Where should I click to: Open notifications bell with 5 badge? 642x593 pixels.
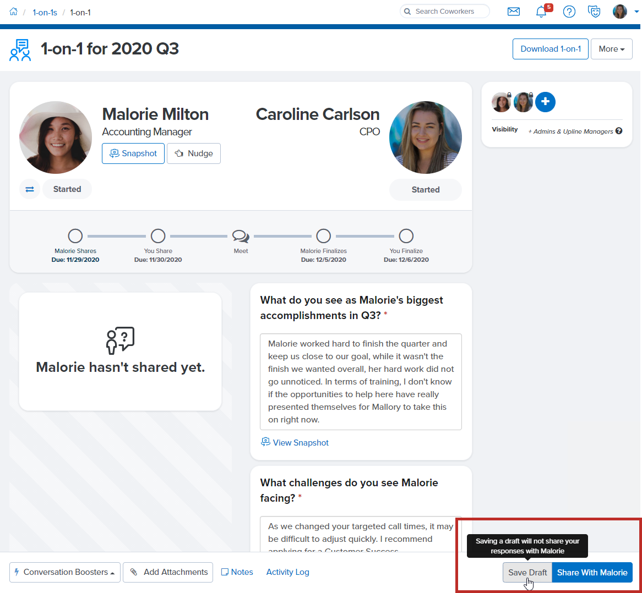coord(541,12)
